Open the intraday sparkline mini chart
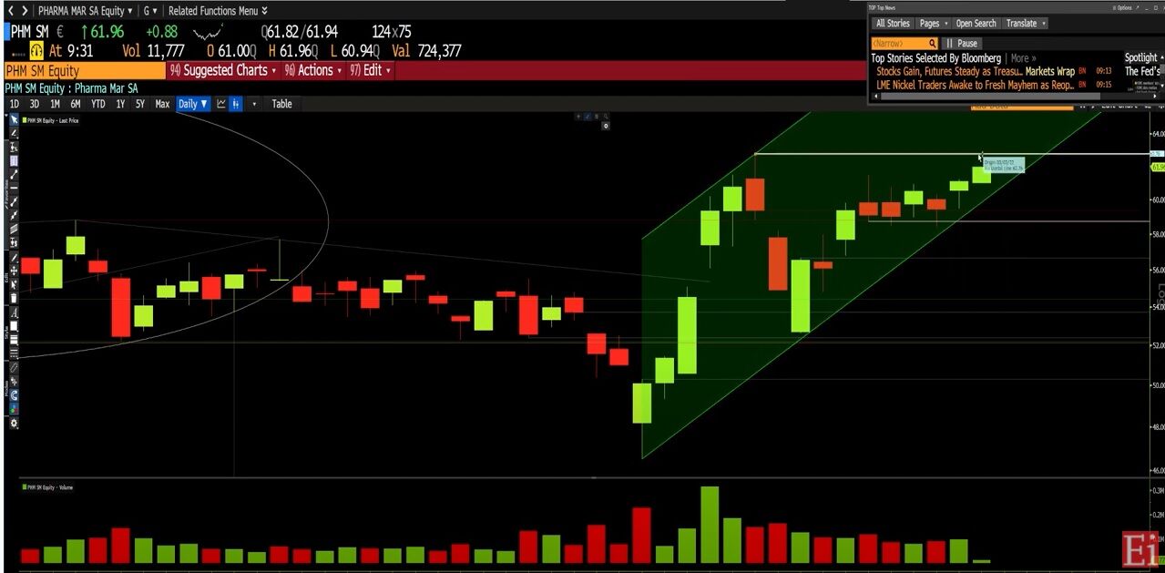The height and width of the screenshot is (573, 1165). tap(209, 32)
